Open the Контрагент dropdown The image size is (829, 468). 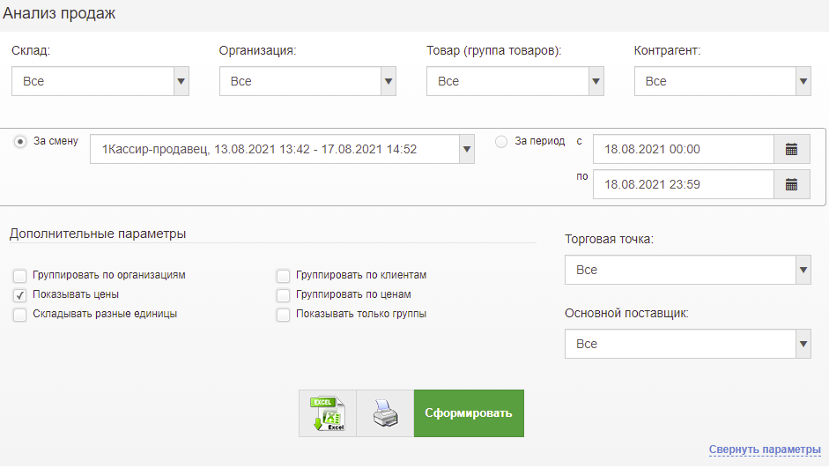pos(722,81)
